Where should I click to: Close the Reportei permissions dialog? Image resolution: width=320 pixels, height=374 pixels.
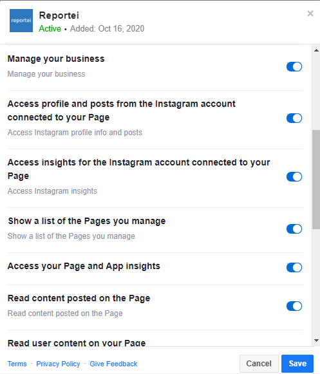click(x=310, y=14)
